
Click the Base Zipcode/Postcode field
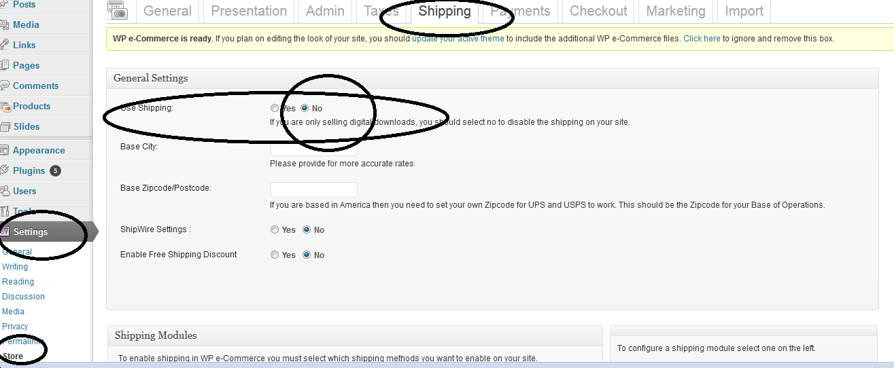[x=314, y=189]
